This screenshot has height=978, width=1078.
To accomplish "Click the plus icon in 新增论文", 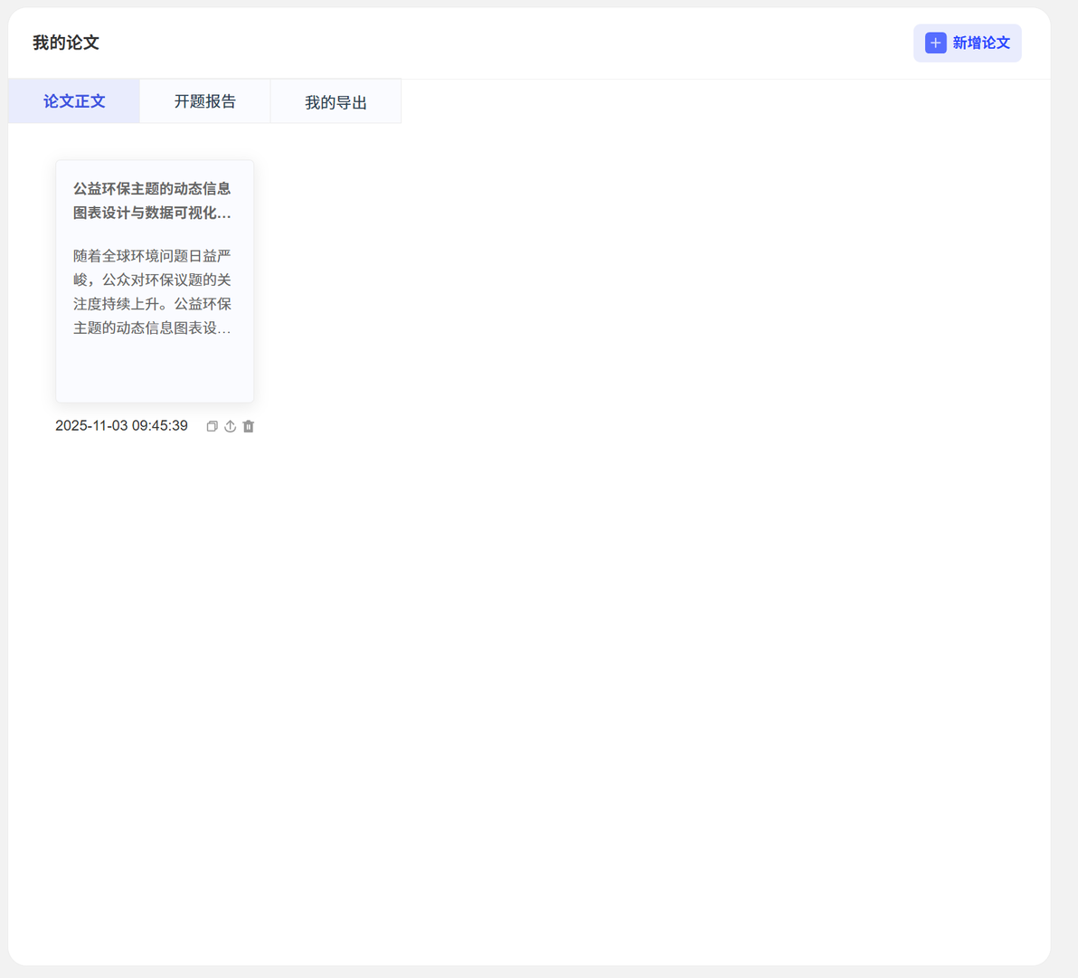I will 935,43.
